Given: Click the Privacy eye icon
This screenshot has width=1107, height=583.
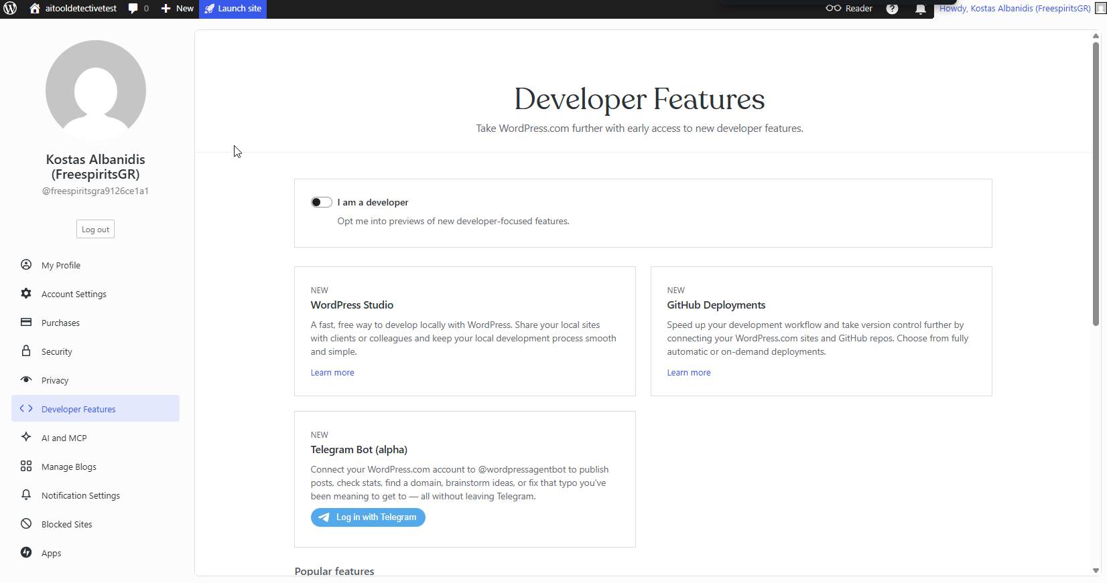Looking at the screenshot, I should 26,380.
